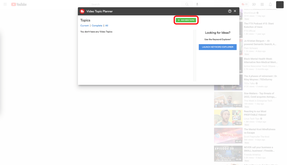
Task: Open the account avatar menu
Action: point(280,4)
